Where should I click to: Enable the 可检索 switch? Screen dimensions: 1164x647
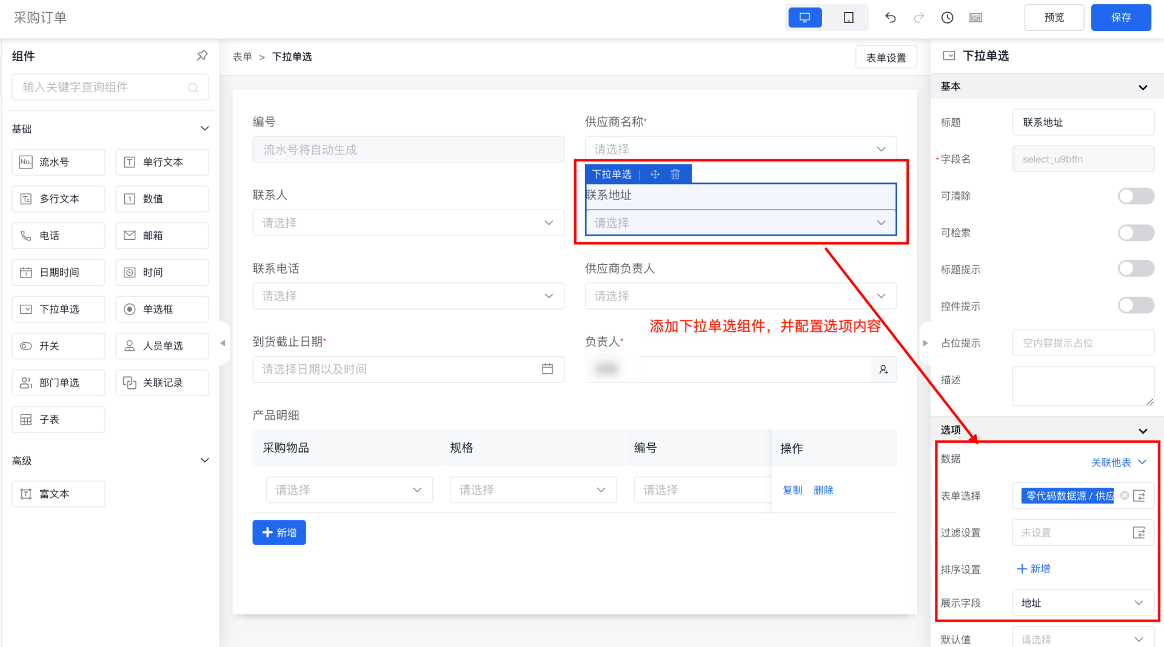coord(1136,233)
